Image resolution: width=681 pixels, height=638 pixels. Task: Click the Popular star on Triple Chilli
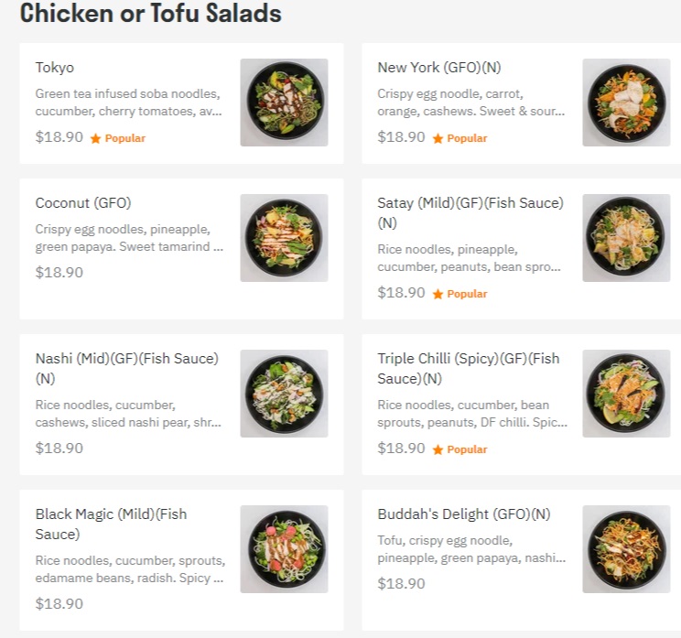tap(438, 450)
